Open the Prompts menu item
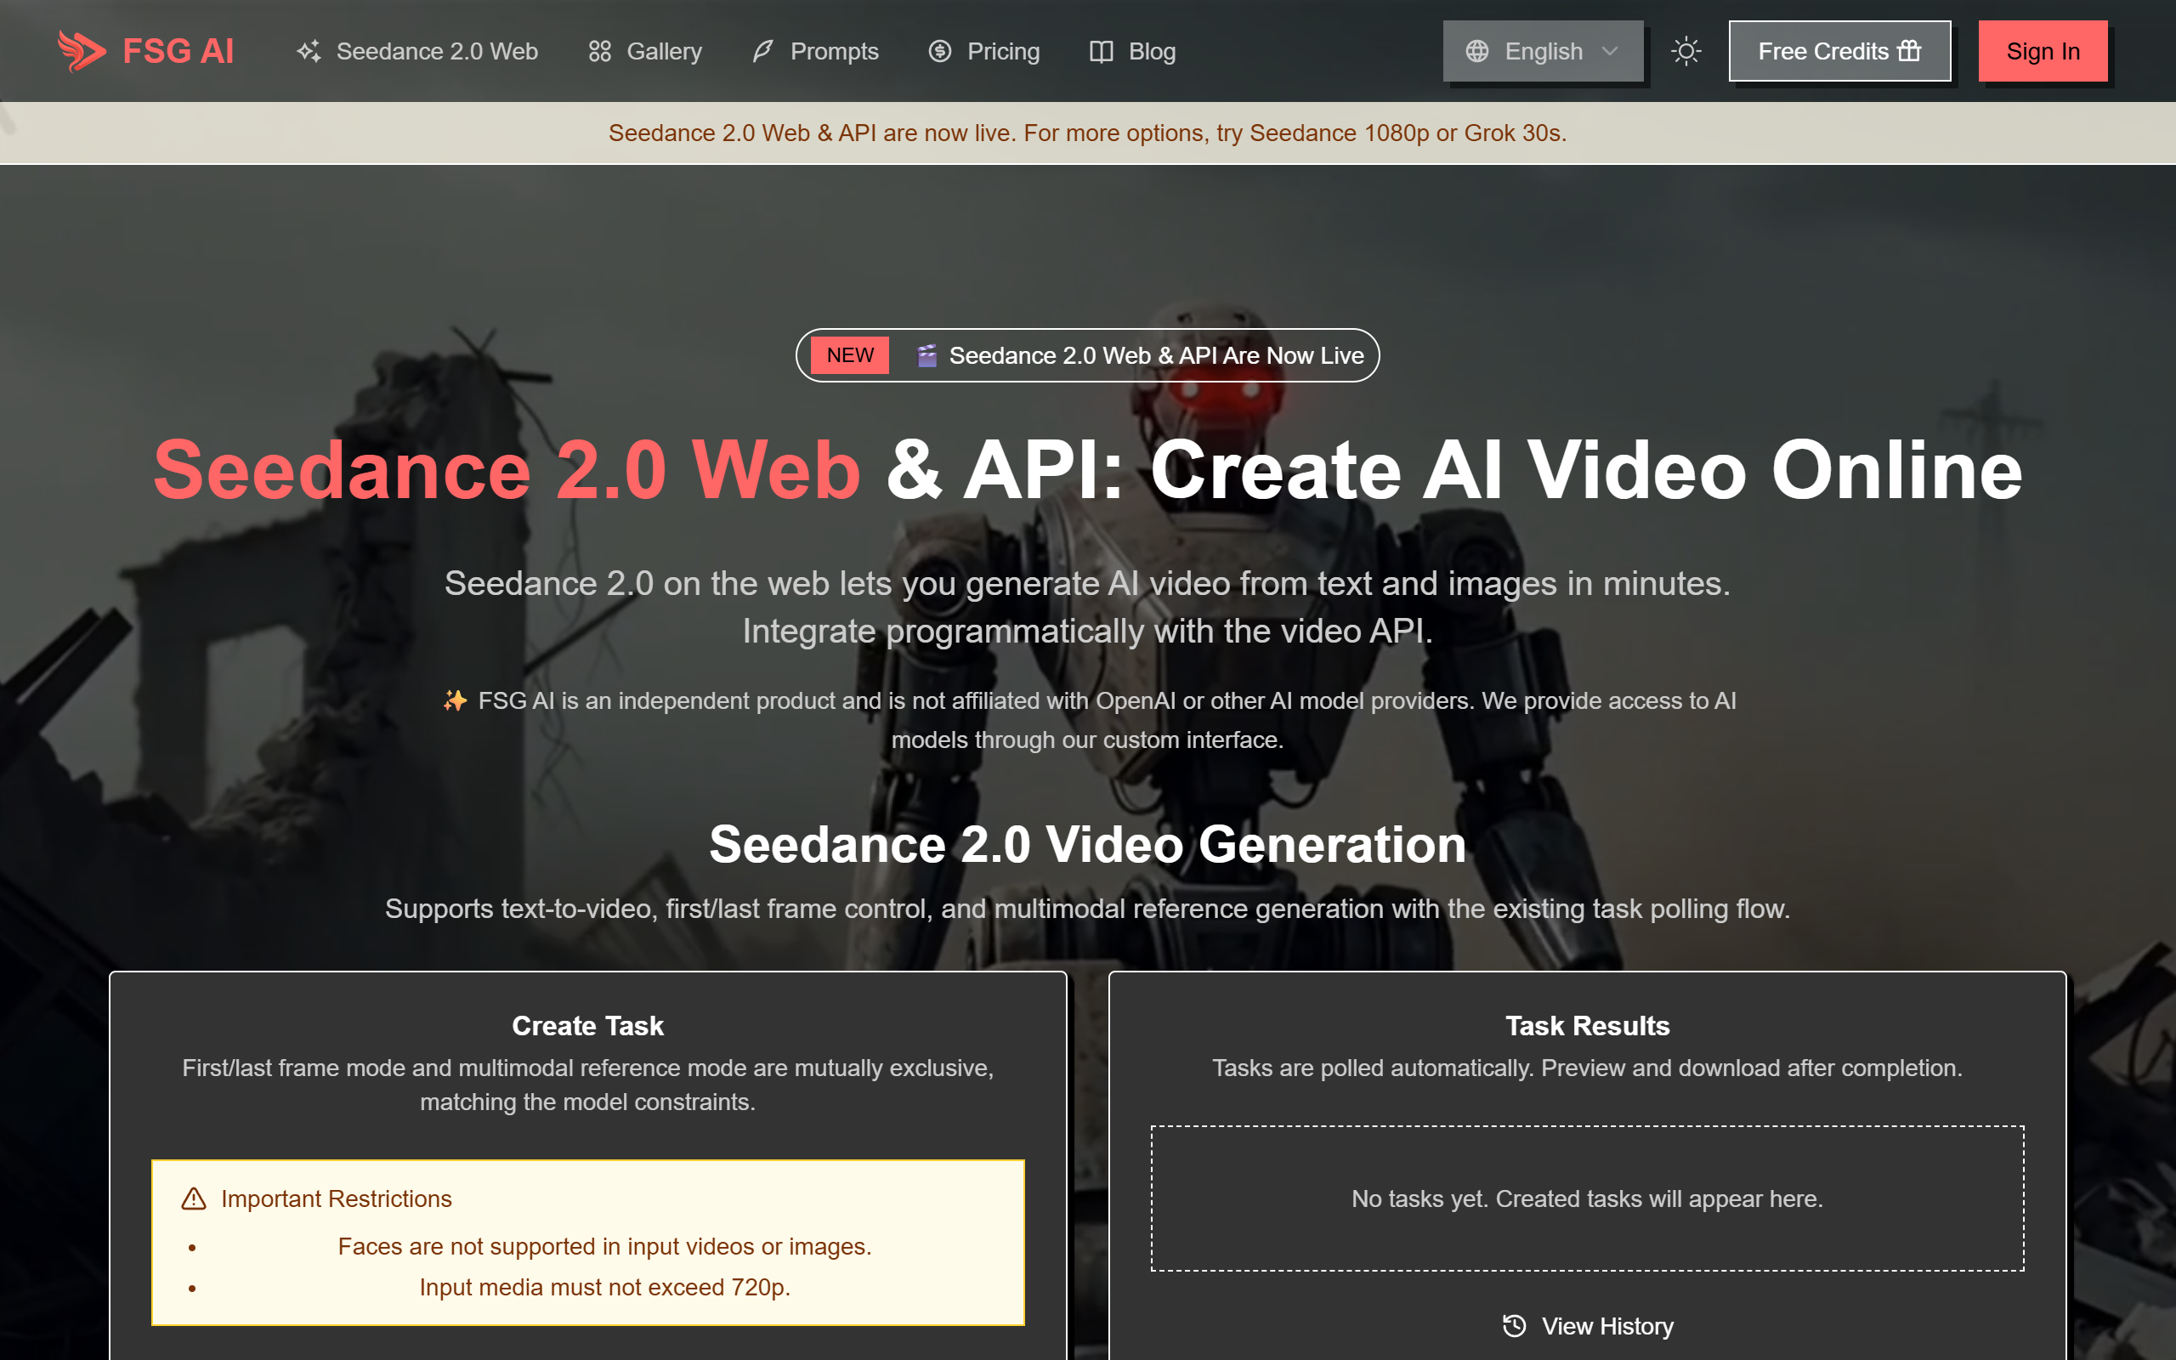The height and width of the screenshot is (1360, 2176). click(814, 51)
